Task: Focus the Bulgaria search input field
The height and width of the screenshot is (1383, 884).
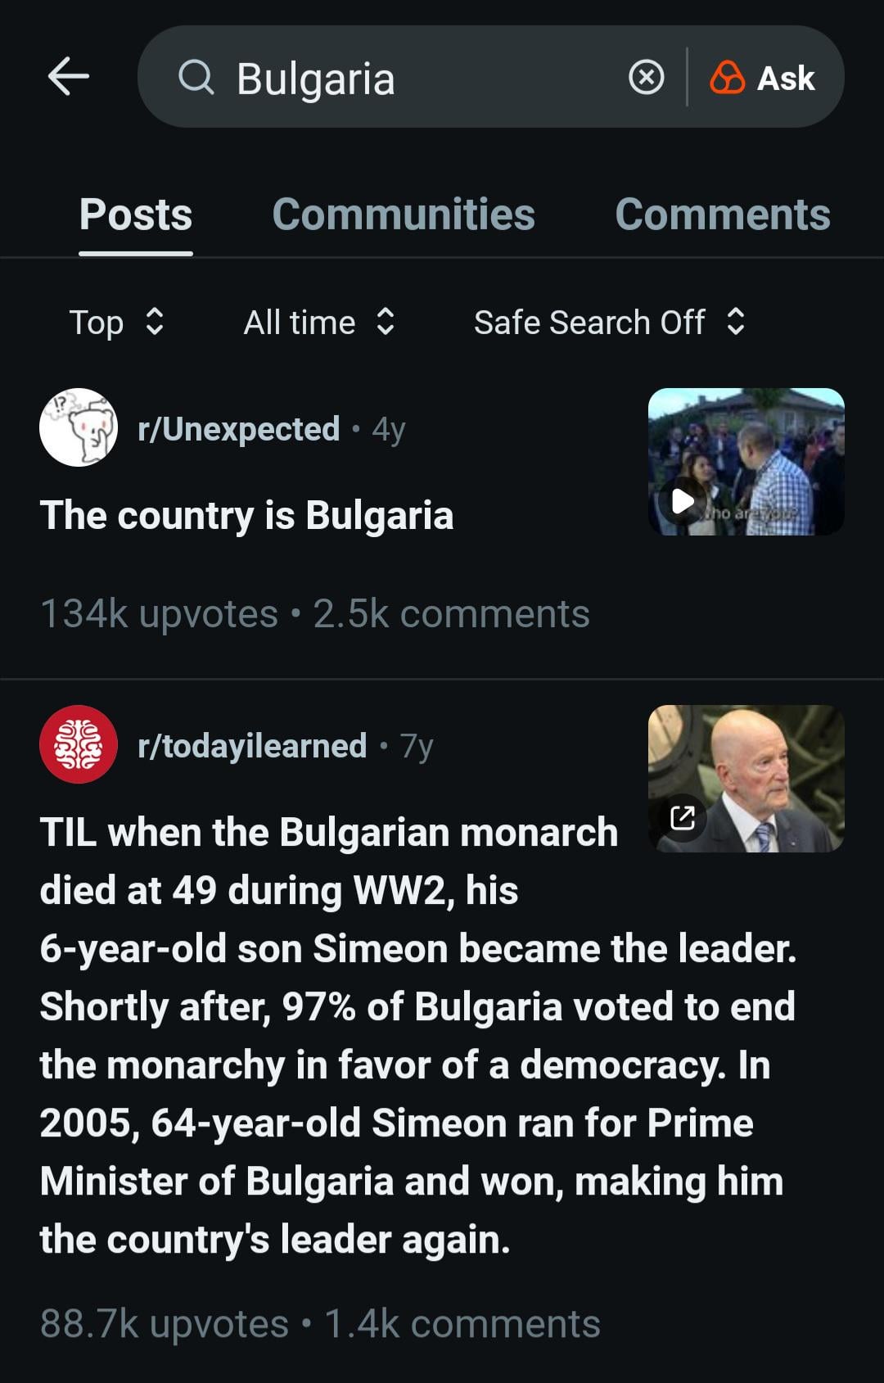Action: 409,78
